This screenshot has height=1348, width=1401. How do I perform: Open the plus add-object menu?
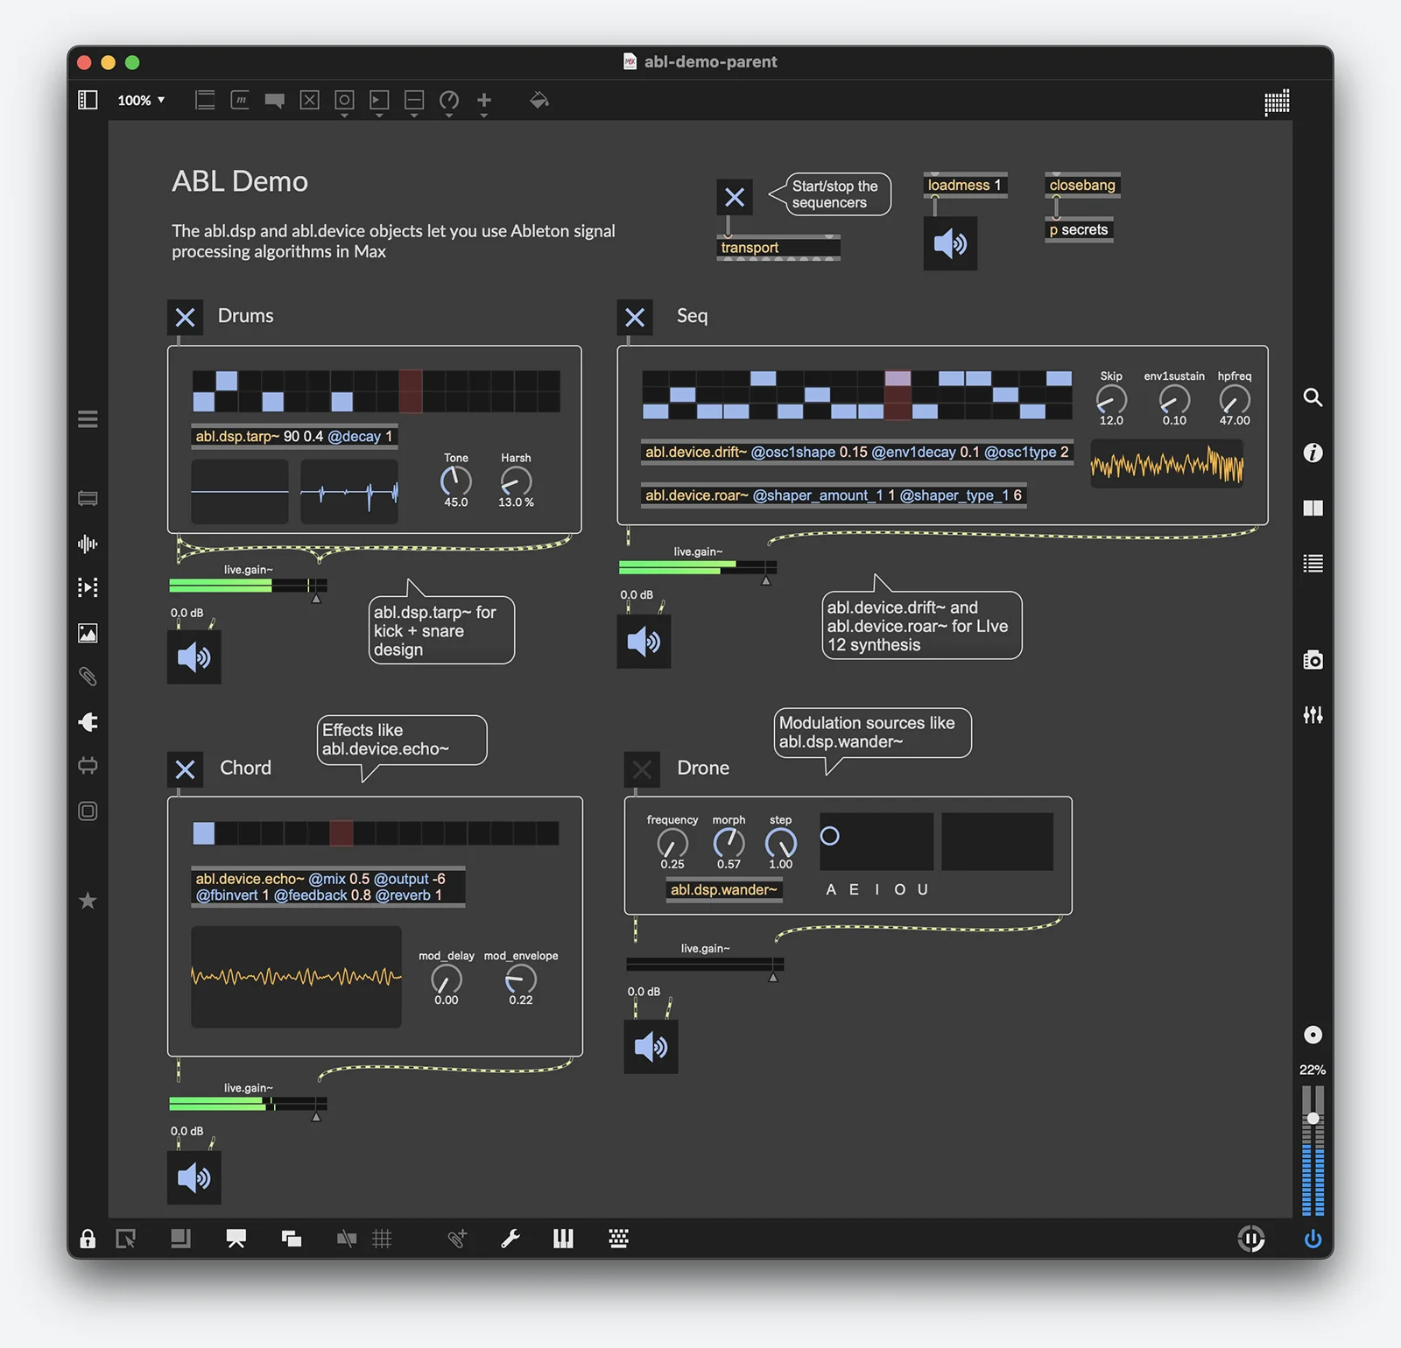tap(484, 102)
